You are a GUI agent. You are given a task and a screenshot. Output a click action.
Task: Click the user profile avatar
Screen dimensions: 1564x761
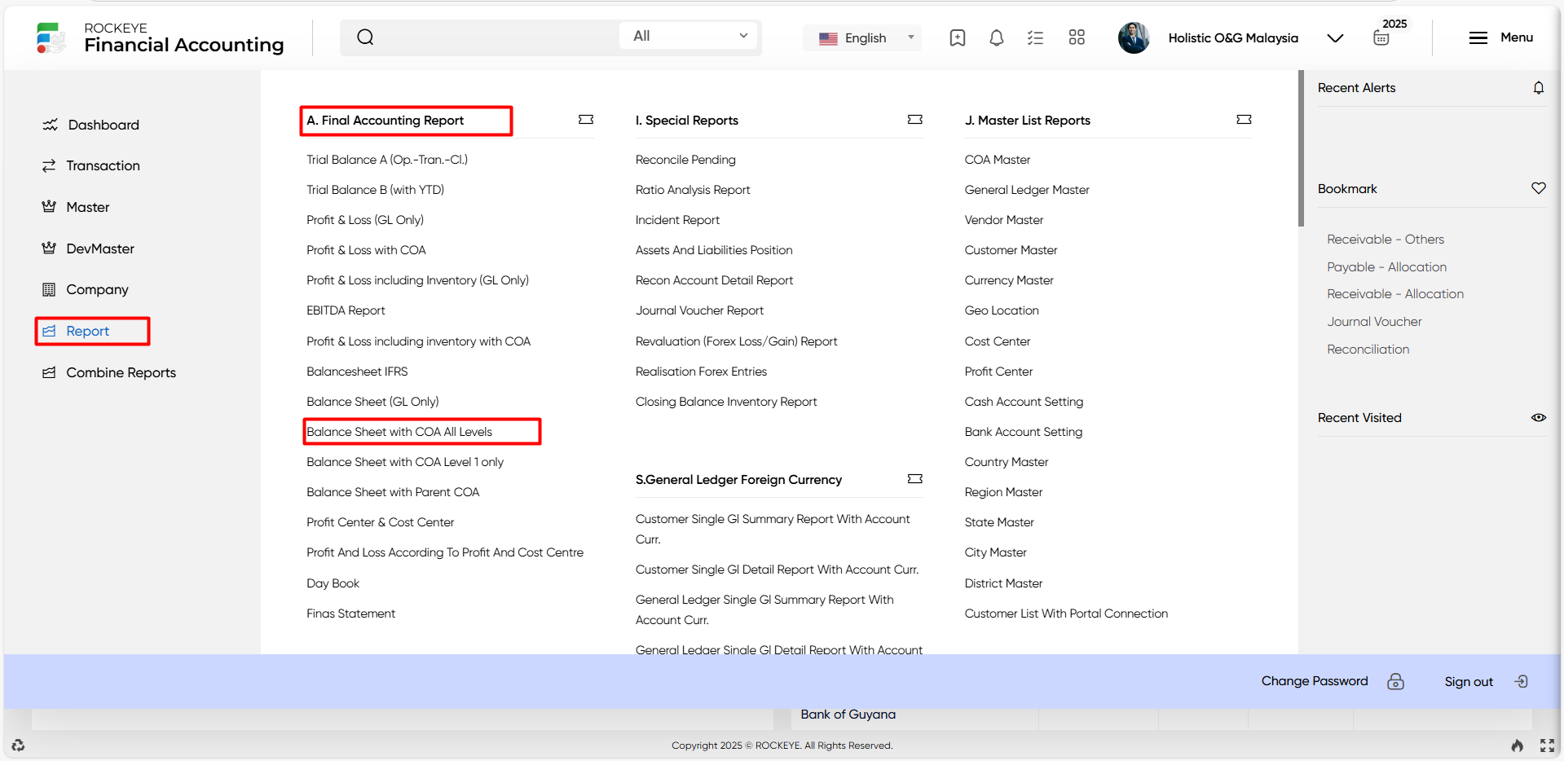tap(1134, 37)
